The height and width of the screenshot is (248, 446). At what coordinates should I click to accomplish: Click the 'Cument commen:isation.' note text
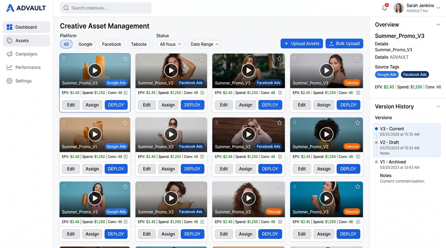(x=402, y=181)
